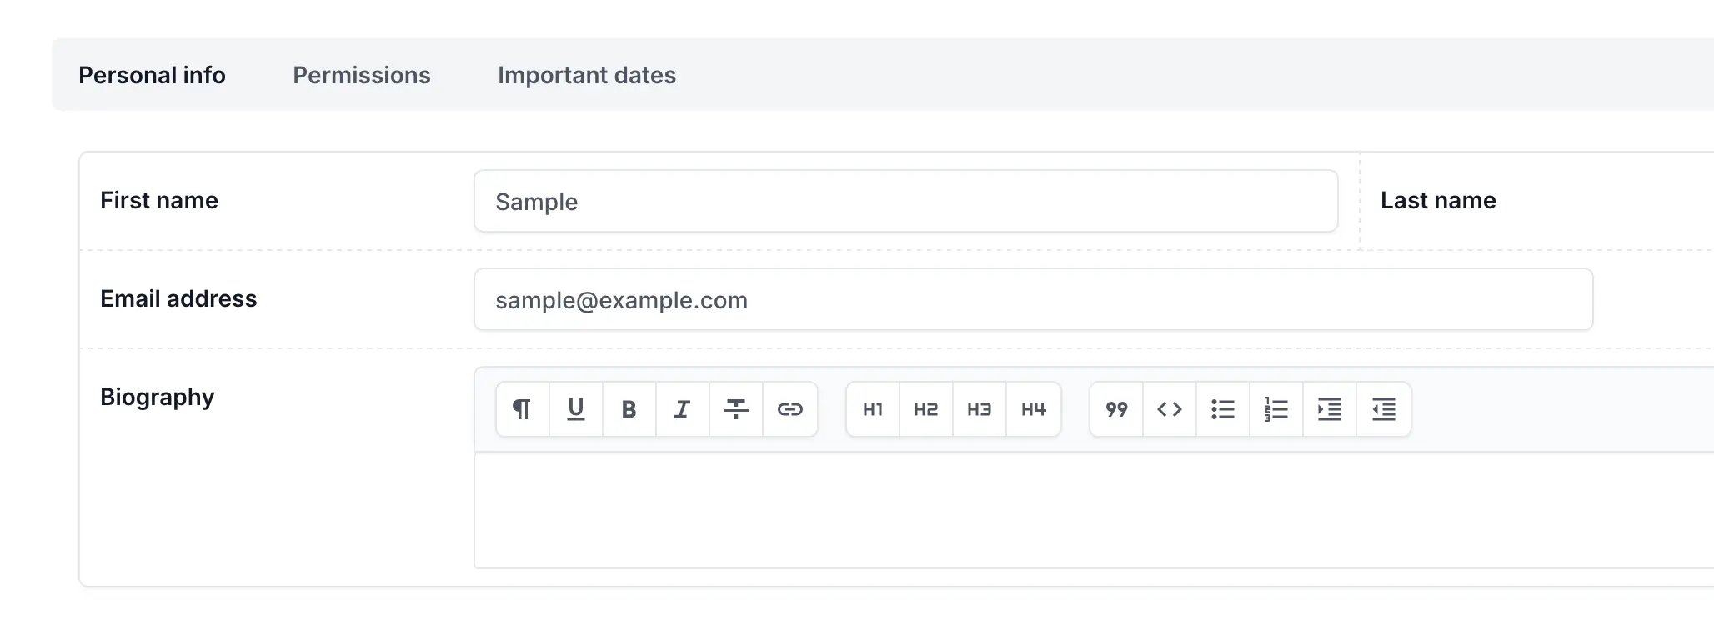Select the Personal info tab

click(x=152, y=75)
